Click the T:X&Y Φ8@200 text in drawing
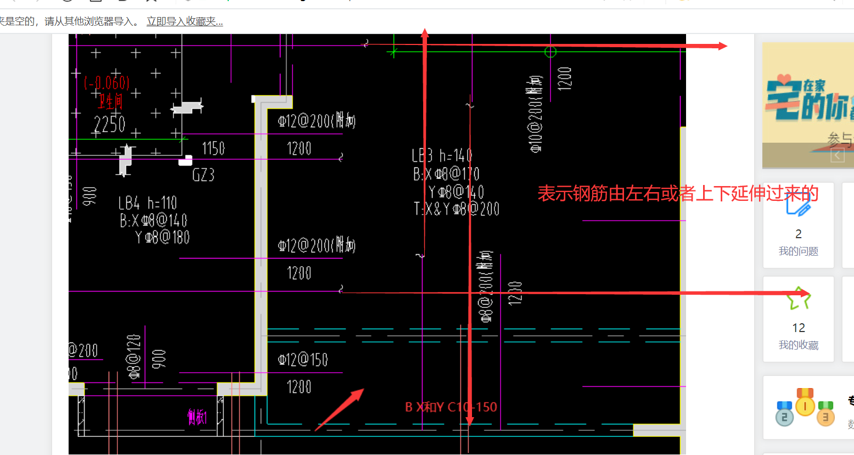This screenshot has width=854, height=455. (x=457, y=209)
